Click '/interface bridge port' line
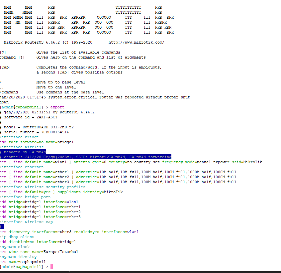 pos(25,197)
